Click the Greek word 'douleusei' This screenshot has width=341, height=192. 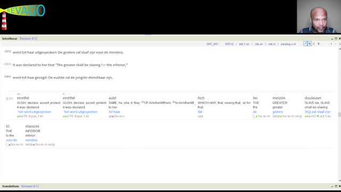313,98
